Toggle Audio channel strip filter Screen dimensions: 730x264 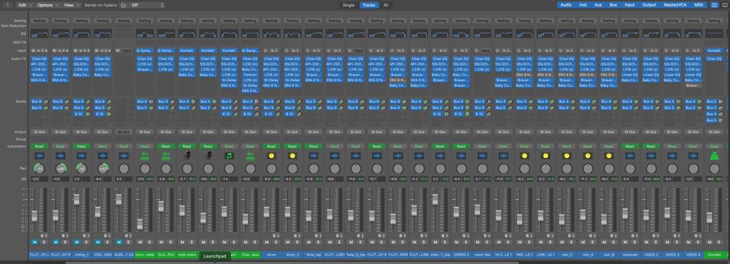[566, 5]
